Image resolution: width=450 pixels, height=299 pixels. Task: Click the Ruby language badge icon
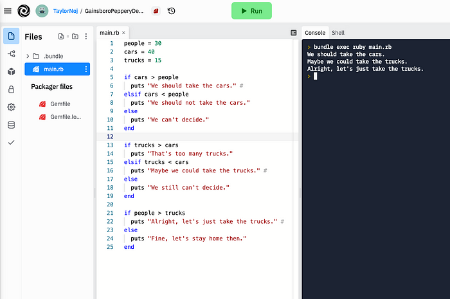156,11
